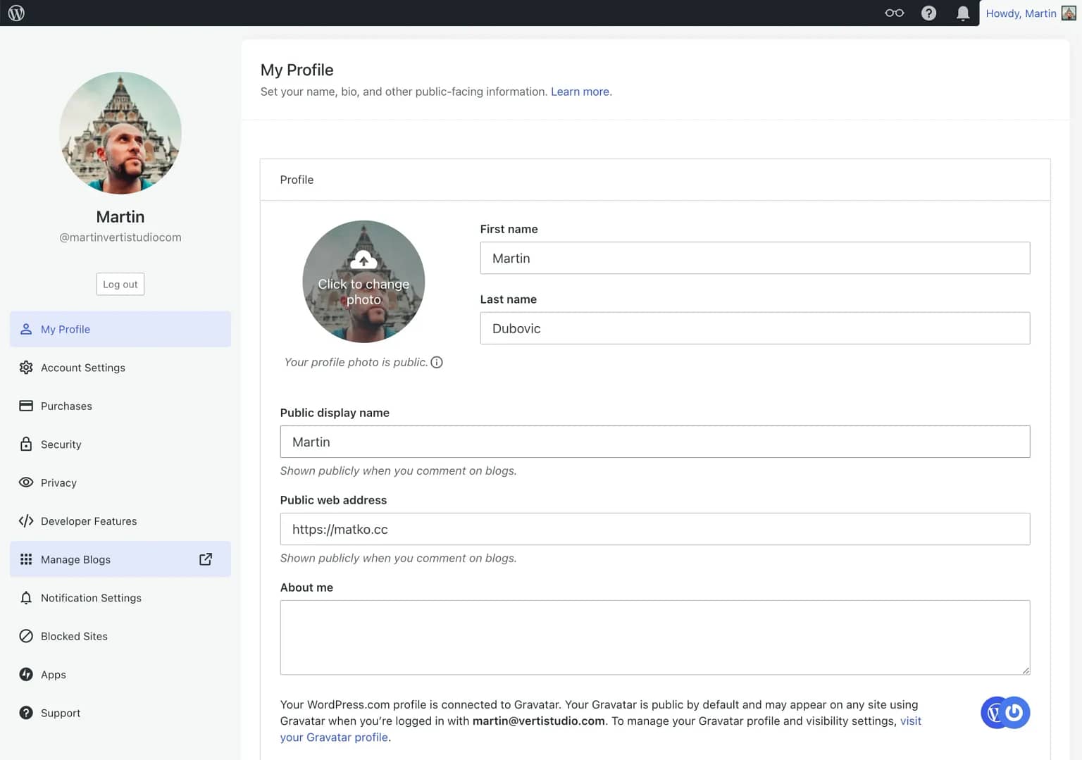Focus the Public display name field
The image size is (1082, 760).
click(655, 442)
